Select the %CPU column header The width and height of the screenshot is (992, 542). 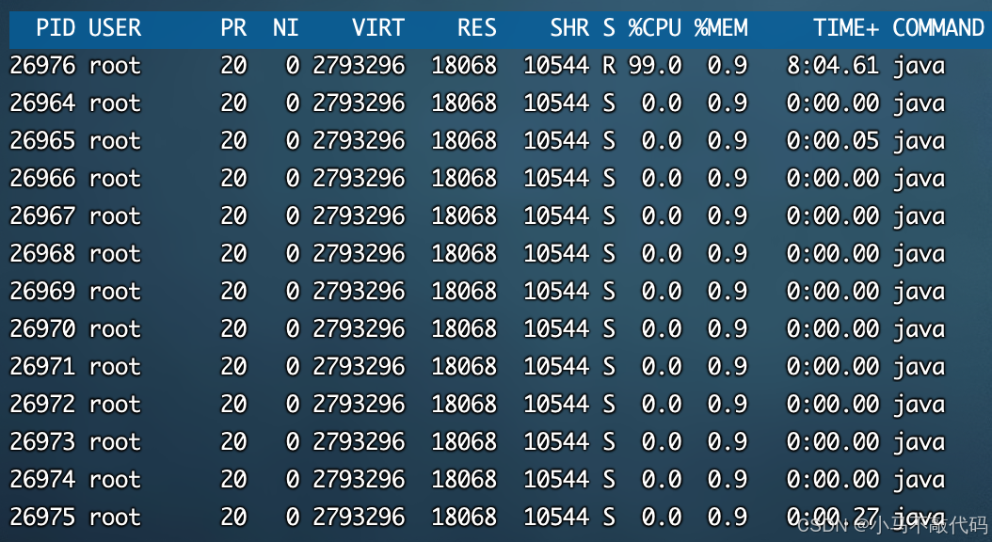click(x=655, y=28)
